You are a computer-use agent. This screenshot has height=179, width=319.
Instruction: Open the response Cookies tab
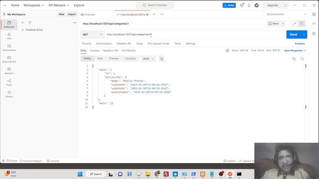coord(95,51)
